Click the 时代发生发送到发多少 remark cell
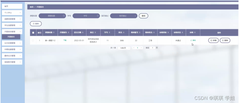The width and height of the screenshot is (239, 103). (93, 41)
